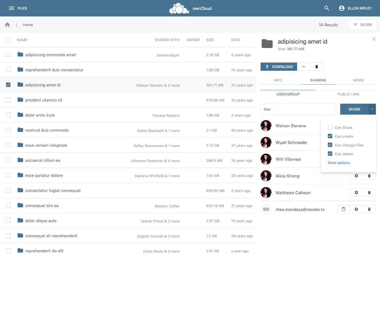Delete the folder using trash next to Download
The image size is (380, 311).
[x=317, y=67]
